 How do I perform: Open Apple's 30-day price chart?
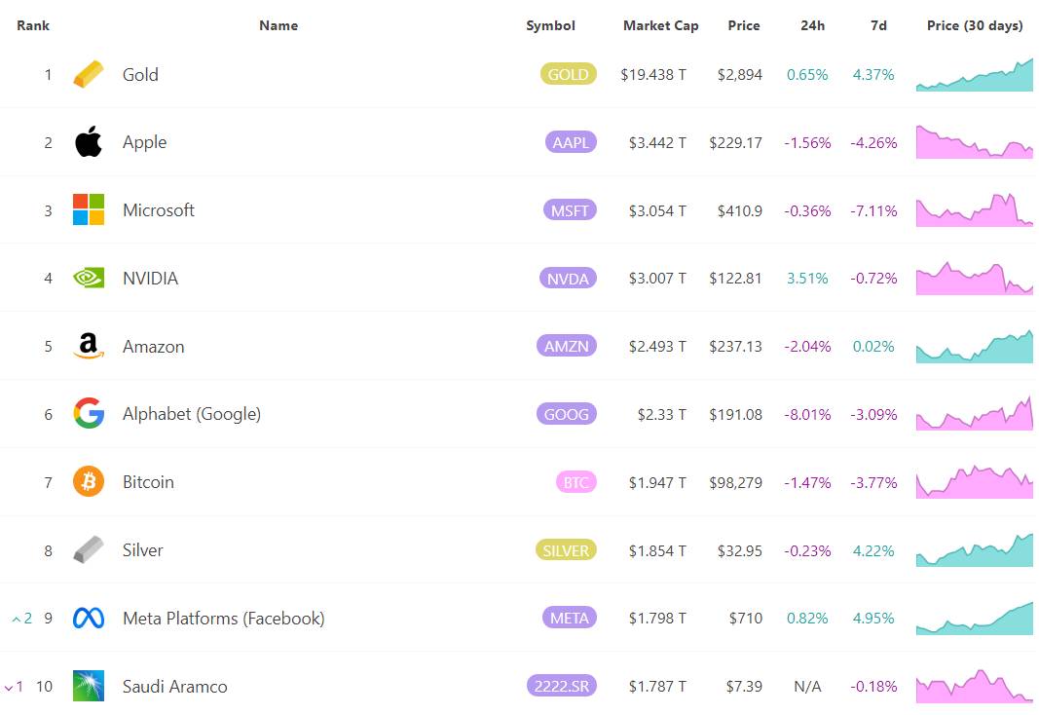click(974, 142)
